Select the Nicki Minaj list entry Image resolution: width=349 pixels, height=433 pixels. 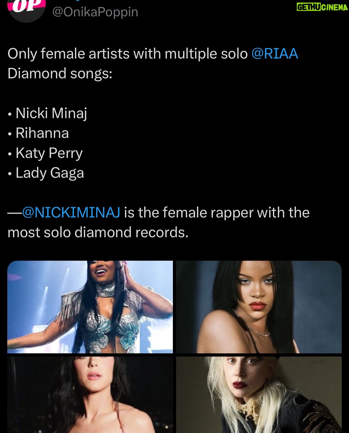coord(51,113)
